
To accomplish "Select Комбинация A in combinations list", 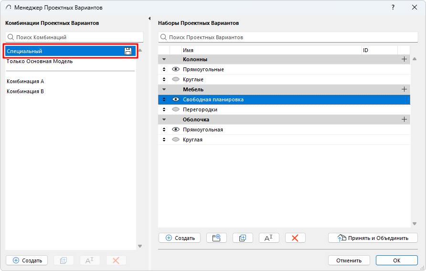I will 25,81.
